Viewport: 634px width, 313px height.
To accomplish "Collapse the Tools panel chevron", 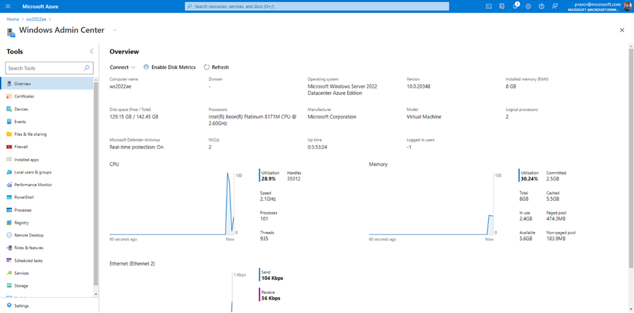I will click(91, 51).
